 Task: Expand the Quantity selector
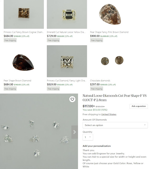click(x=88, y=137)
